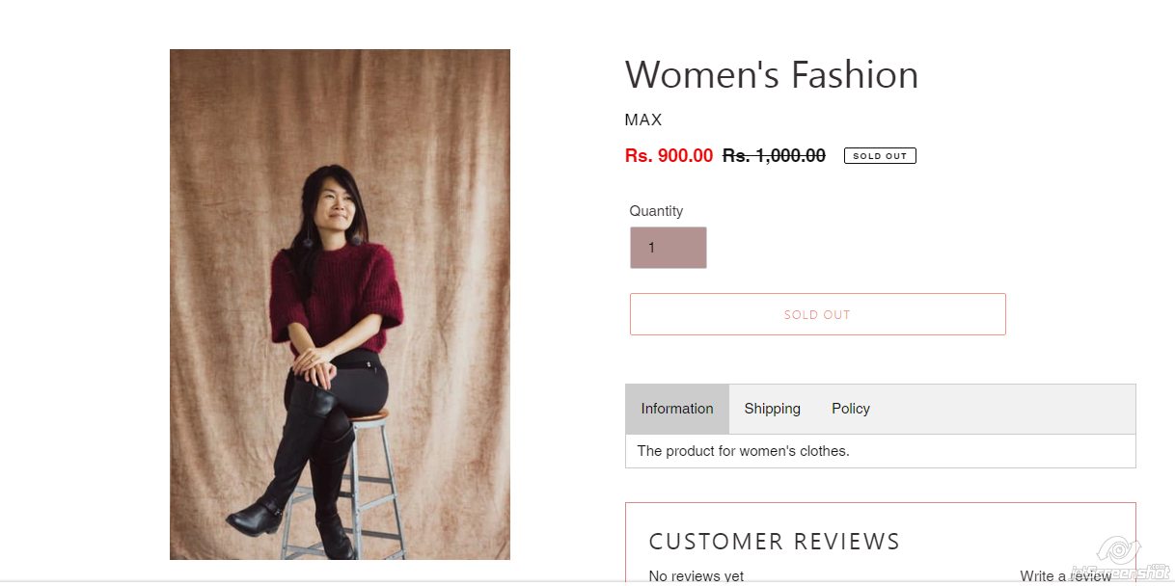The width and height of the screenshot is (1175, 586).
Task: Click the Women's Fashion product title
Action: (x=771, y=75)
